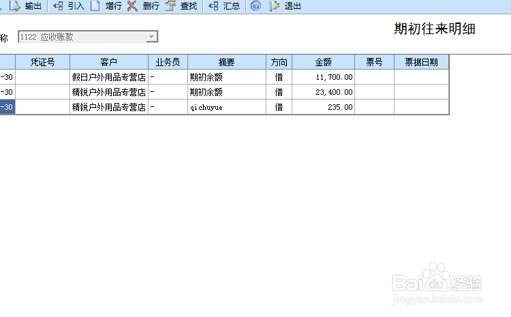Click empty 票号 cell in 235.00 row

tap(375, 107)
